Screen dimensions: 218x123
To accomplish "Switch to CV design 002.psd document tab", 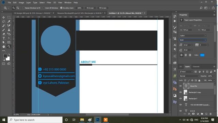I will pyautogui.click(x=32, y=13).
